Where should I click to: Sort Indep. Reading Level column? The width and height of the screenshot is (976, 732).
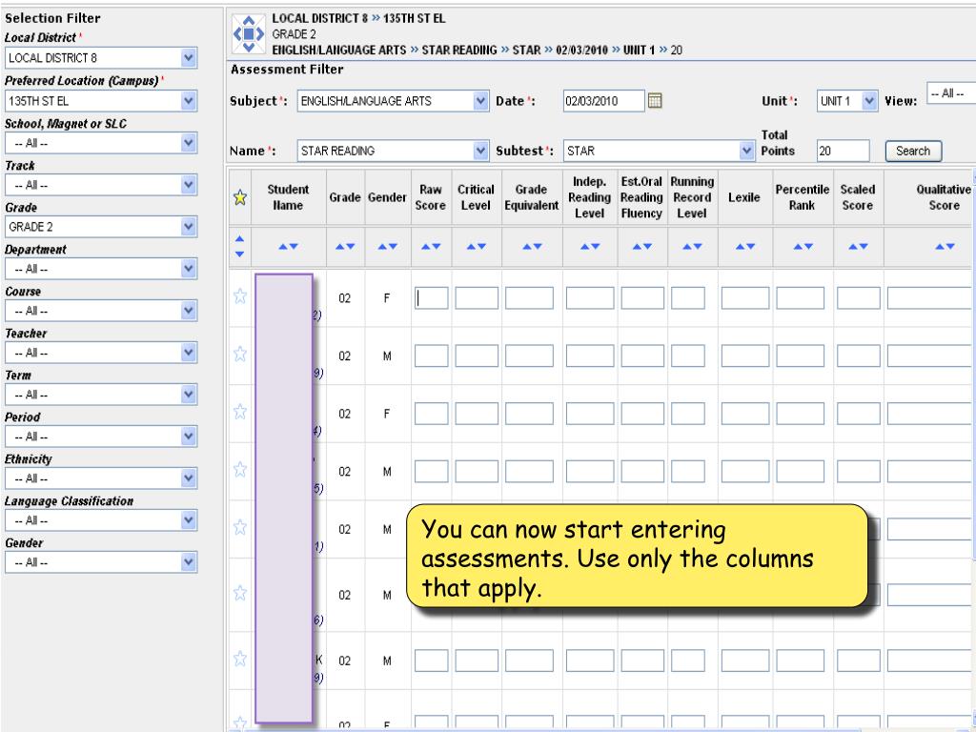(590, 247)
